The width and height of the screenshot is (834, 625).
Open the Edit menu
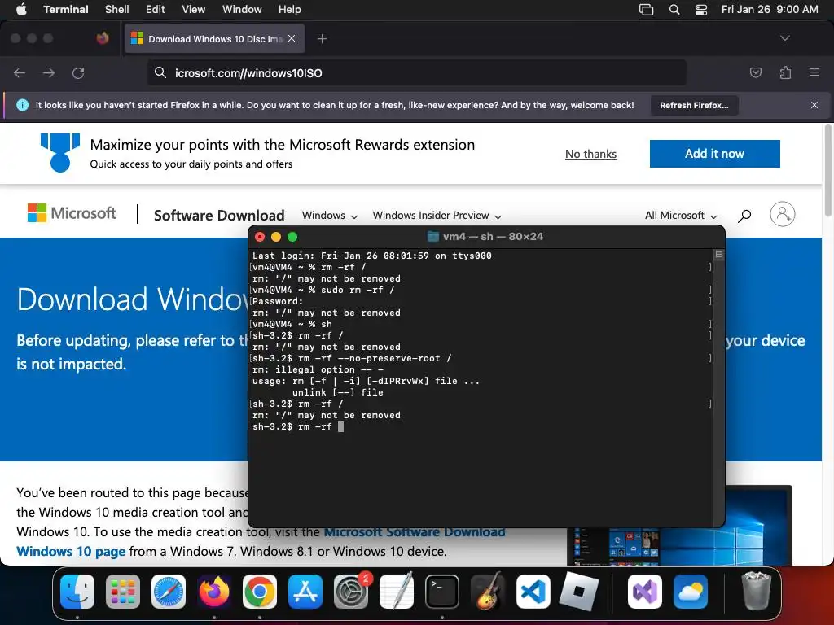(156, 9)
